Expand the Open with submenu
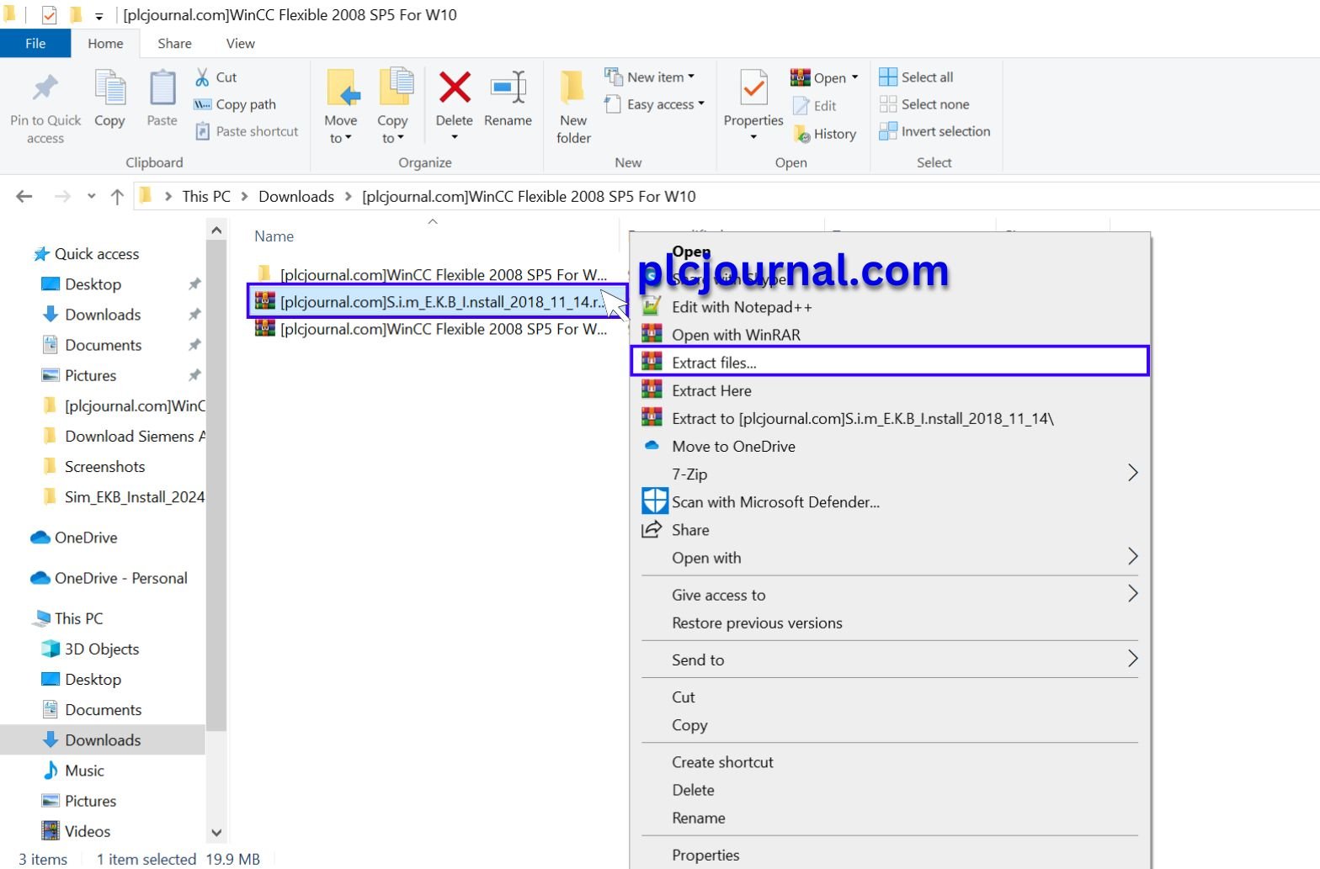 pyautogui.click(x=890, y=558)
